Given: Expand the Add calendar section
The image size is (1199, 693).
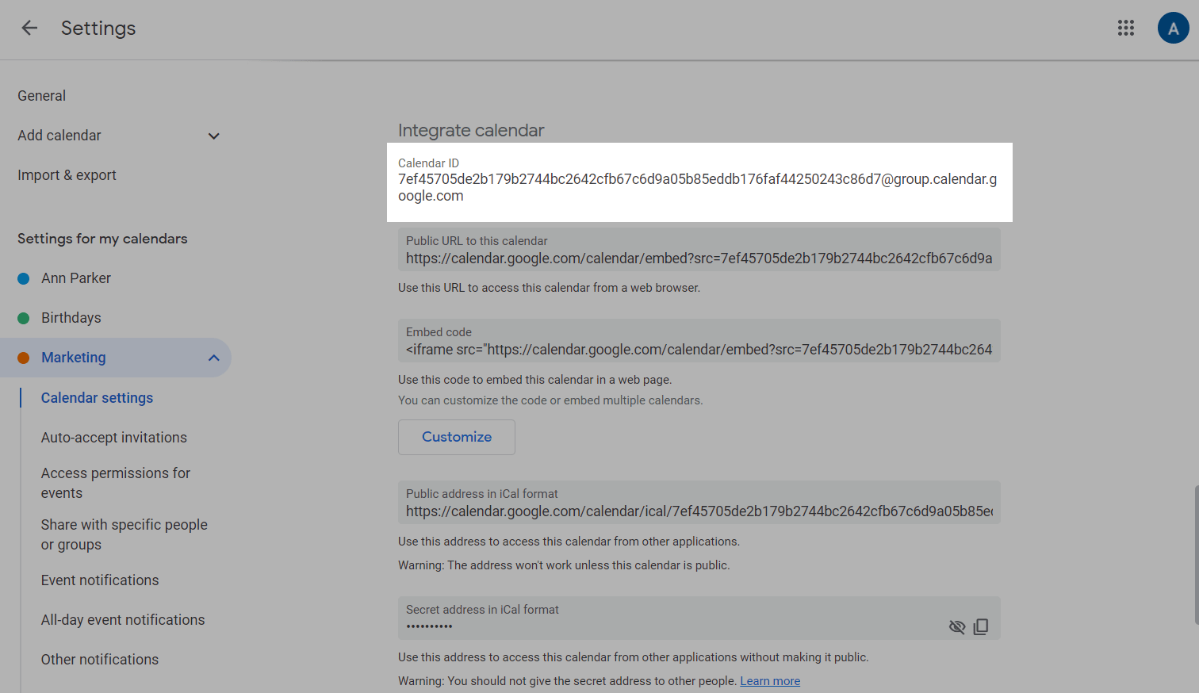Looking at the screenshot, I should (213, 136).
